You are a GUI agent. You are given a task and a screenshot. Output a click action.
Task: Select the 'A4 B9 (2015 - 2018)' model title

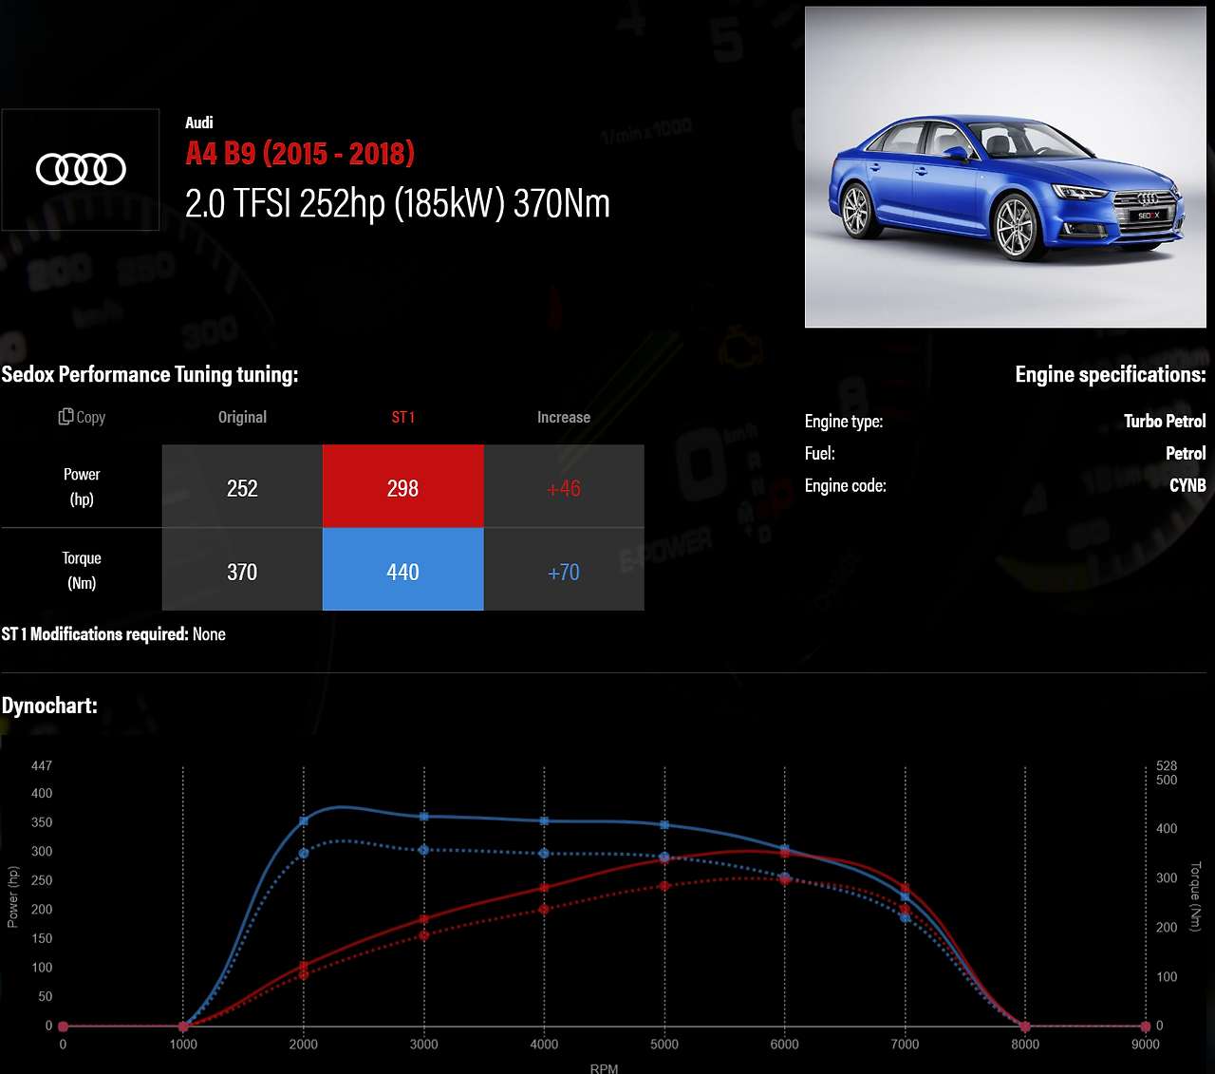300,154
